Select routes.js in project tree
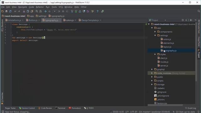Screen dimensions: 201x113 point(164,62)
